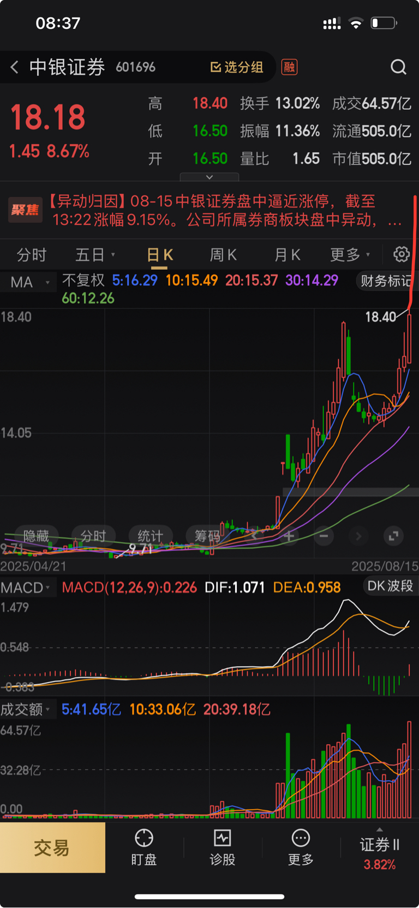Tap the 诊股 diagnosis icon
This screenshot has height=908, width=419.
pos(223,838)
